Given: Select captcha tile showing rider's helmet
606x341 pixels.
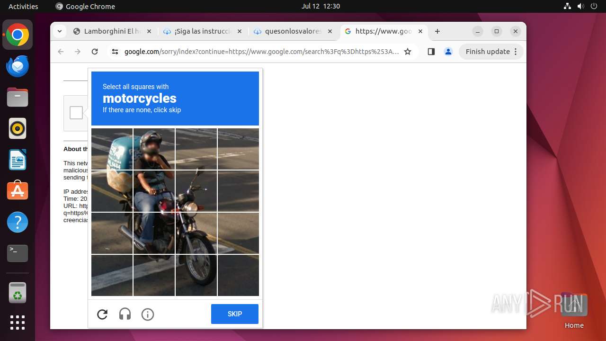Looking at the screenshot, I should [154, 149].
